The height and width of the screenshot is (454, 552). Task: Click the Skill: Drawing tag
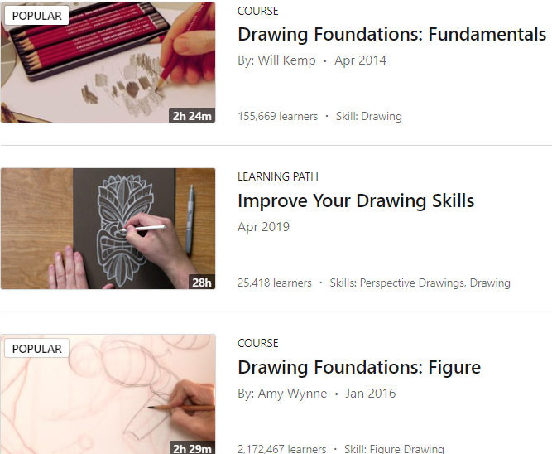click(x=369, y=116)
